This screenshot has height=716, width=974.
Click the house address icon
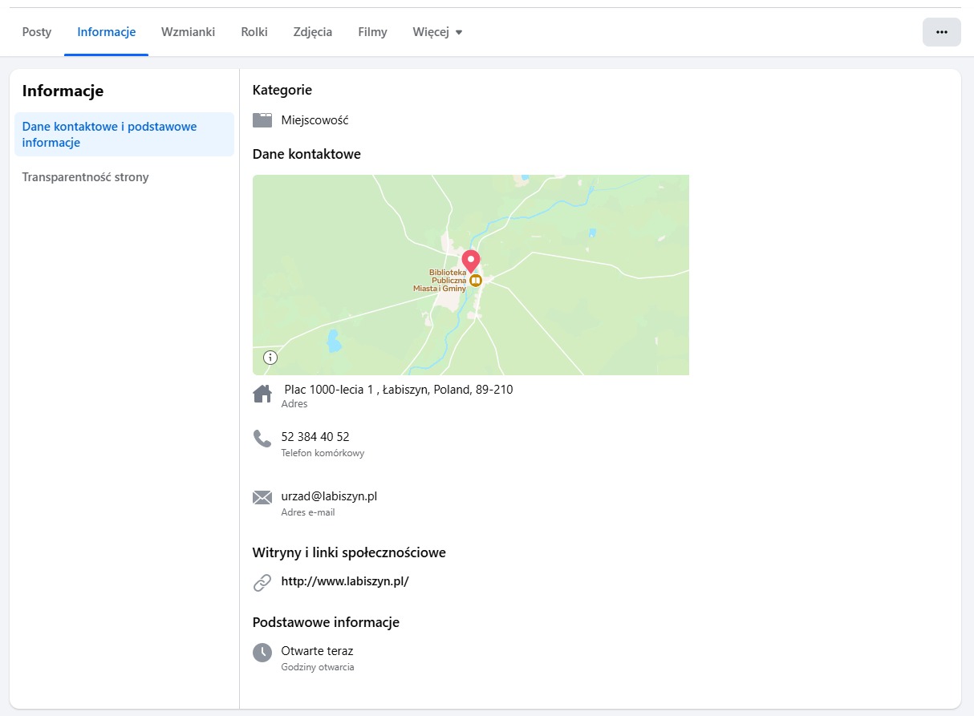(x=262, y=394)
